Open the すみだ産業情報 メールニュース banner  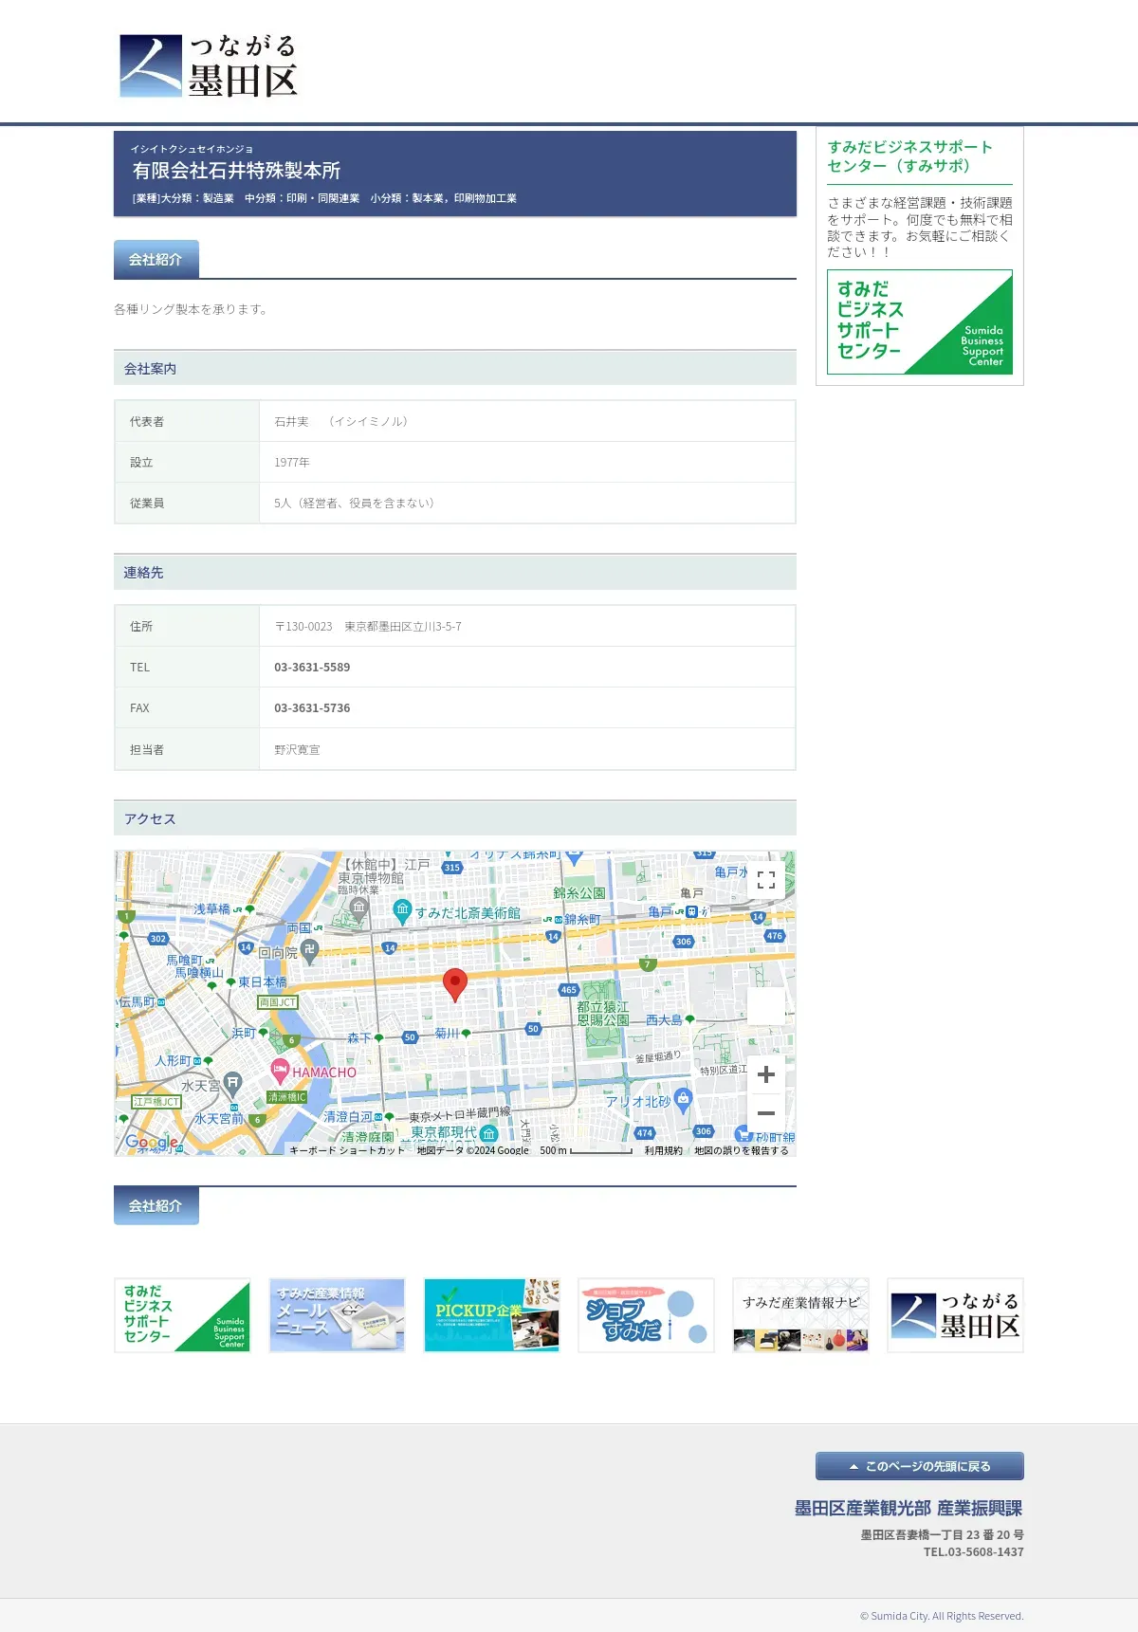[337, 1315]
